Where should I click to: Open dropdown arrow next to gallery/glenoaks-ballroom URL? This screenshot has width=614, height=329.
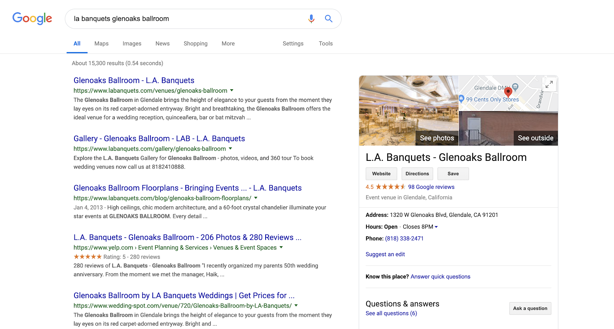[x=230, y=149]
